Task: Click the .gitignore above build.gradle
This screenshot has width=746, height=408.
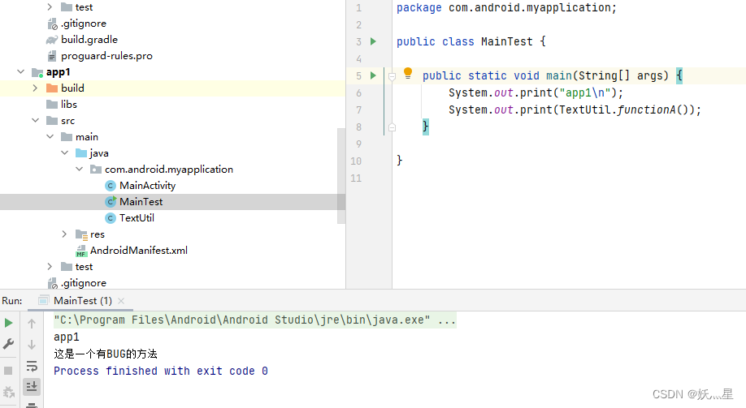Action: tap(83, 24)
